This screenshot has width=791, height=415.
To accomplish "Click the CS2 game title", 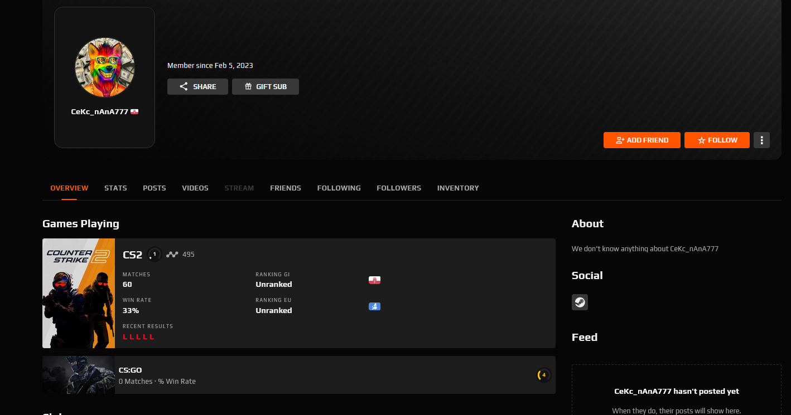I will (x=133, y=255).
